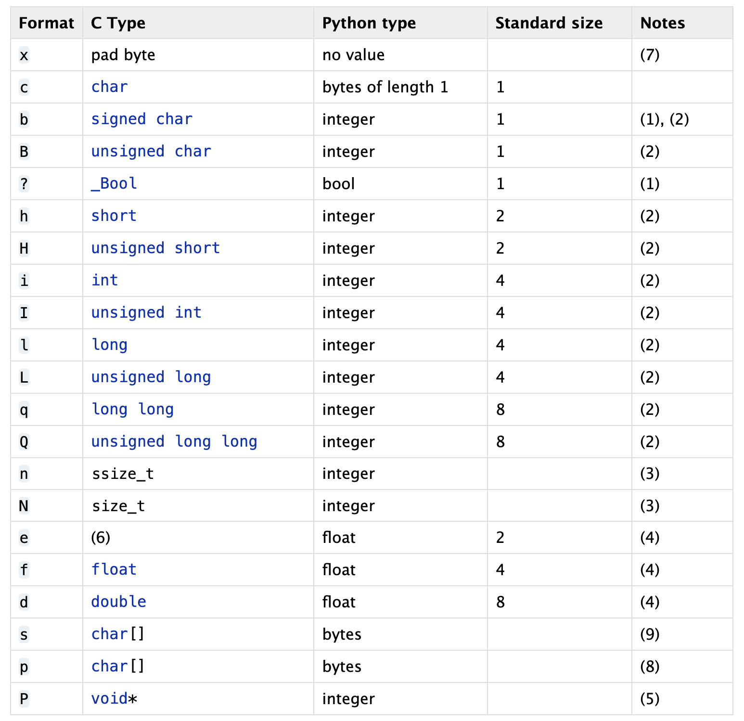Click the short type link
The height and width of the screenshot is (721, 744).
pos(114,216)
